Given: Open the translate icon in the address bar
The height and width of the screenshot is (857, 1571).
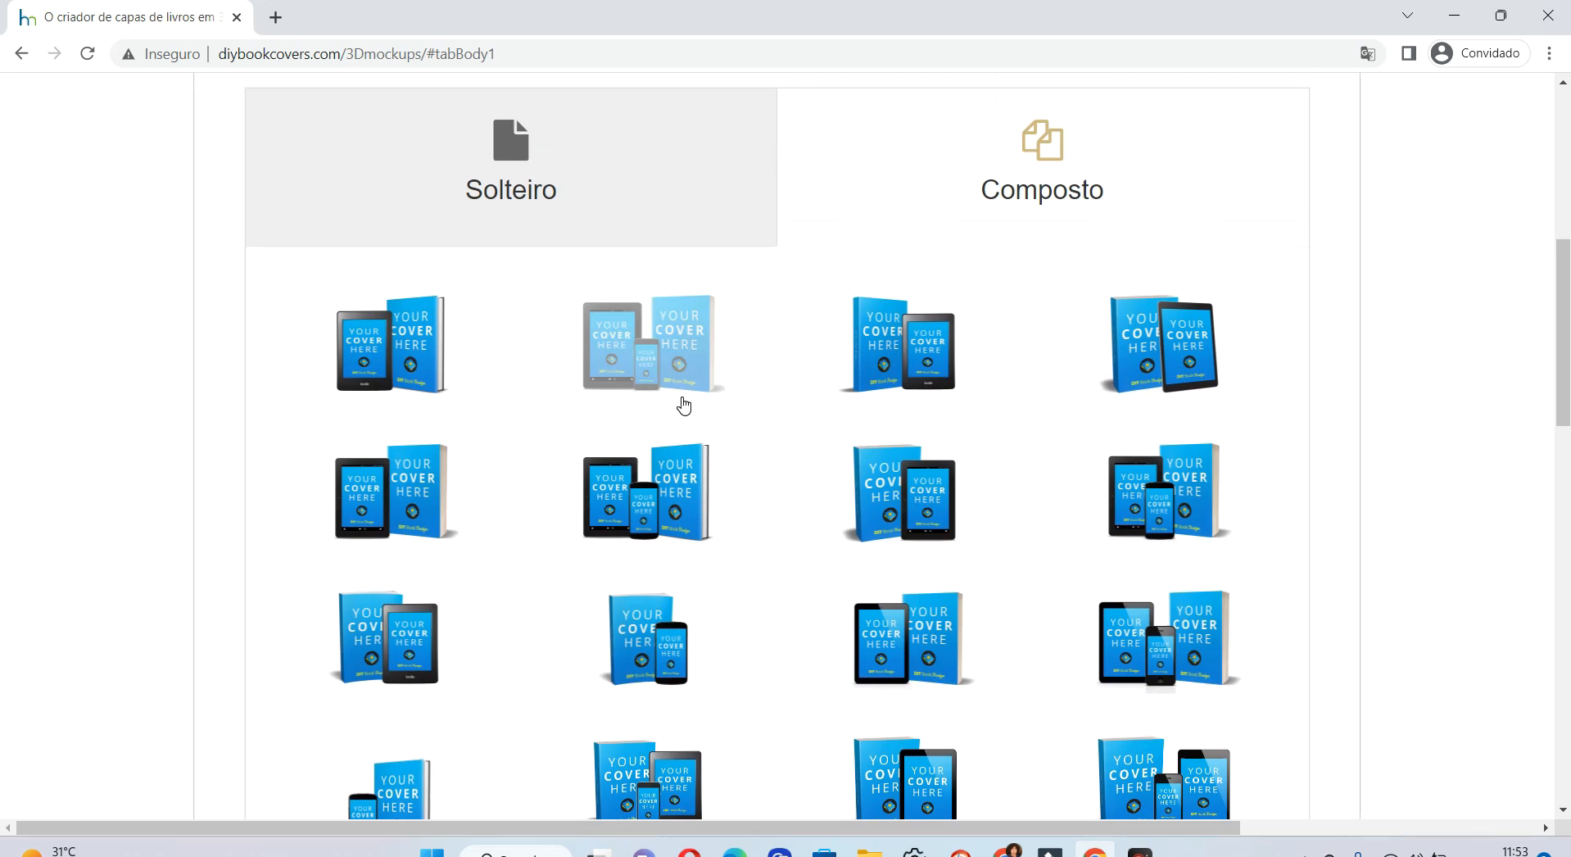Looking at the screenshot, I should click(1366, 53).
